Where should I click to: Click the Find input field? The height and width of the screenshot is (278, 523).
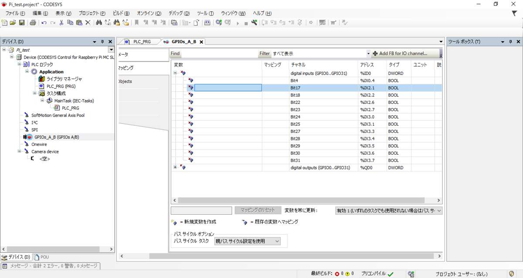pyautogui.click(x=219, y=53)
